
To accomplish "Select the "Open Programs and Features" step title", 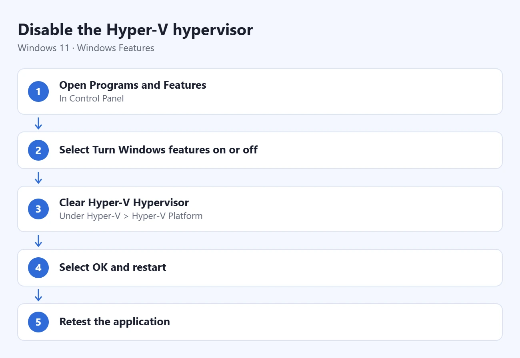I will (x=133, y=85).
